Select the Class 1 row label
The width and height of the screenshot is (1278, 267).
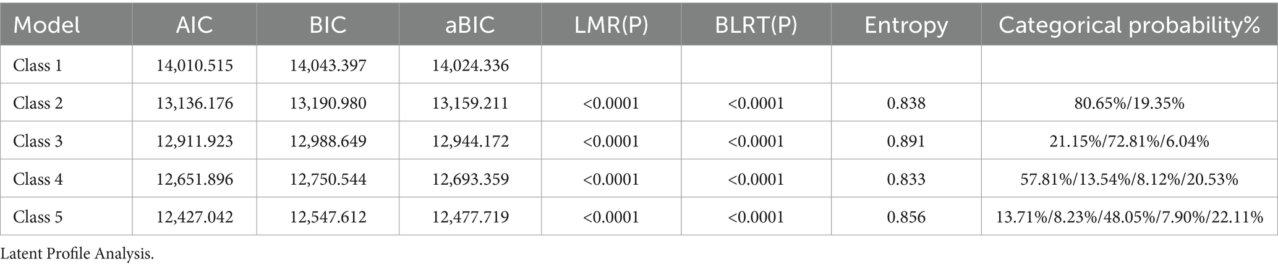38,65
